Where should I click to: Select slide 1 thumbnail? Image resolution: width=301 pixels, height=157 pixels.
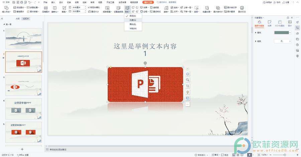tap(24, 38)
